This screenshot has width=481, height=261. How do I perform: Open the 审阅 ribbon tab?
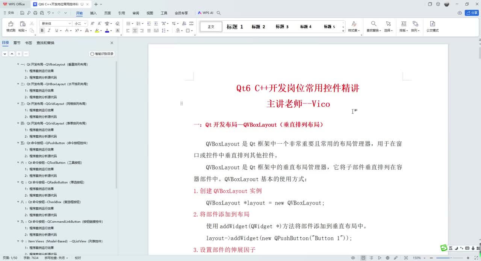[136, 13]
